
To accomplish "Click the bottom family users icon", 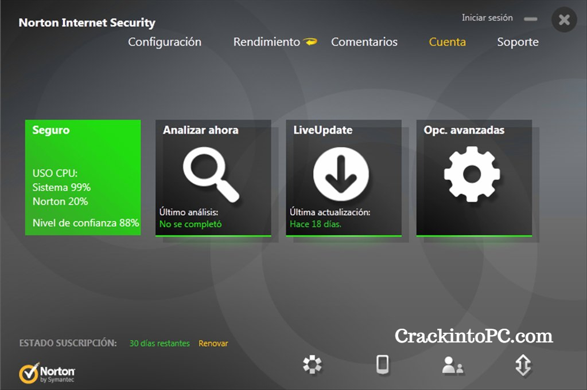I will click(x=453, y=365).
